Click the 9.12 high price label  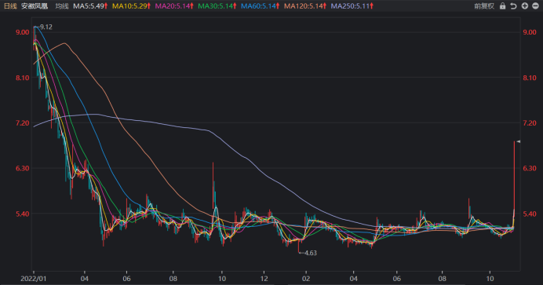[46, 27]
